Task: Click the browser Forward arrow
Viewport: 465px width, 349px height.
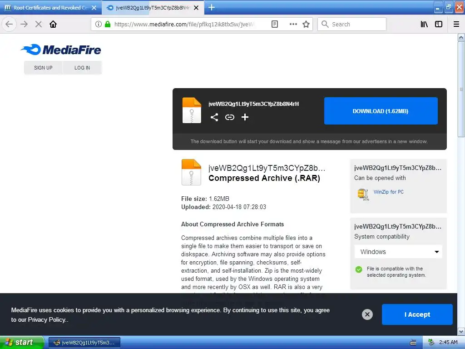Action: click(24, 24)
